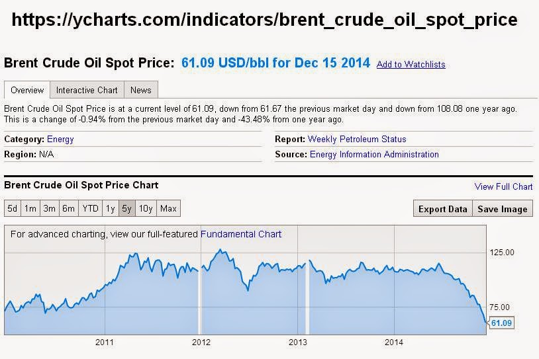The width and height of the screenshot is (539, 359).
Task: Select the 1m time range
Action: (x=30, y=209)
